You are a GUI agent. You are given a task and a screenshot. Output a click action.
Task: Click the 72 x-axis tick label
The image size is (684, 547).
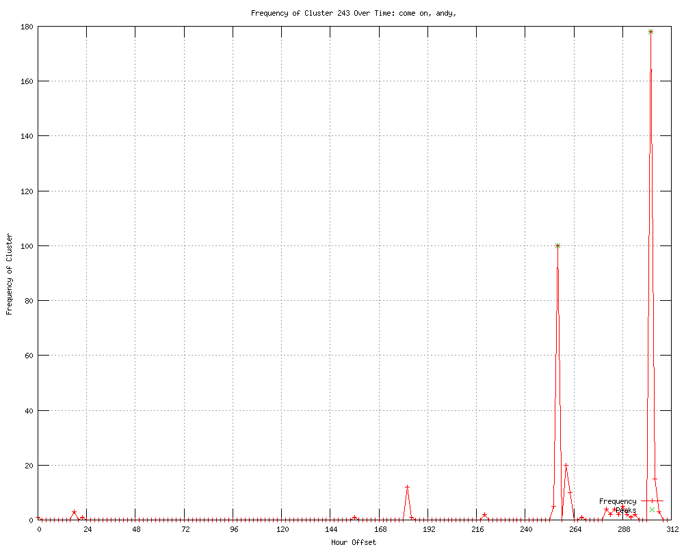[185, 529]
